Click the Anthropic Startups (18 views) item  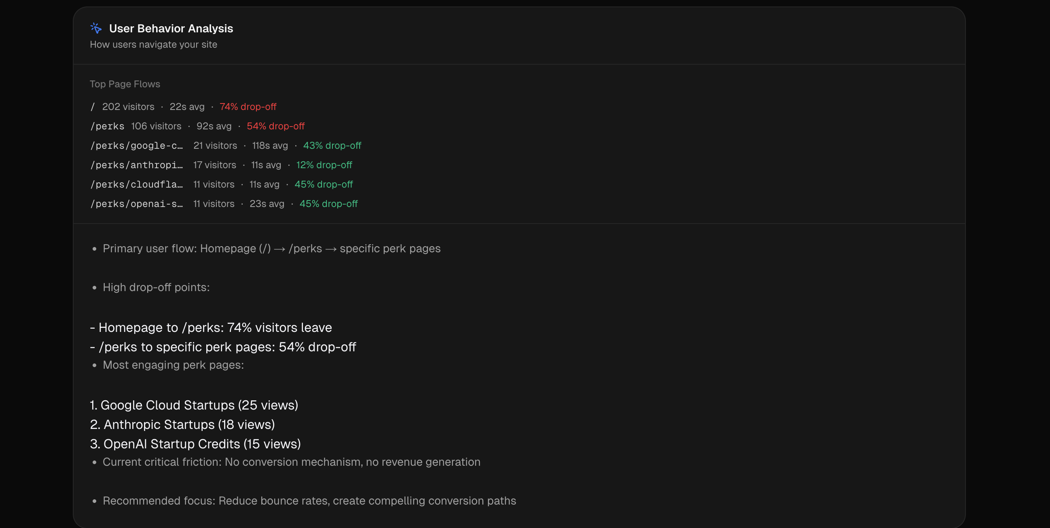pyautogui.click(x=182, y=425)
